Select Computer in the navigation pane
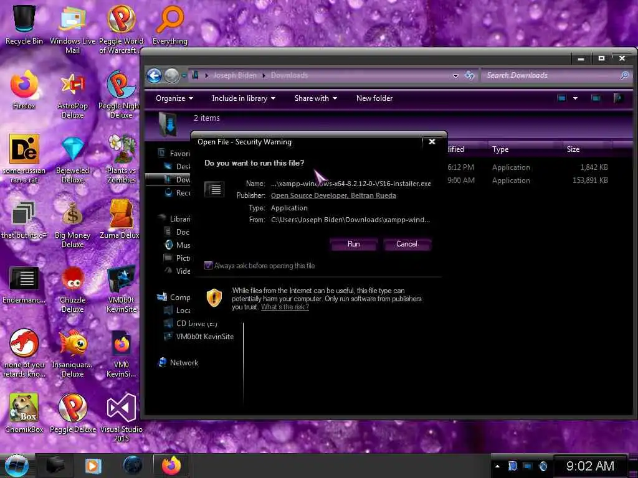Viewport: 638px width, 478px height. click(x=174, y=298)
